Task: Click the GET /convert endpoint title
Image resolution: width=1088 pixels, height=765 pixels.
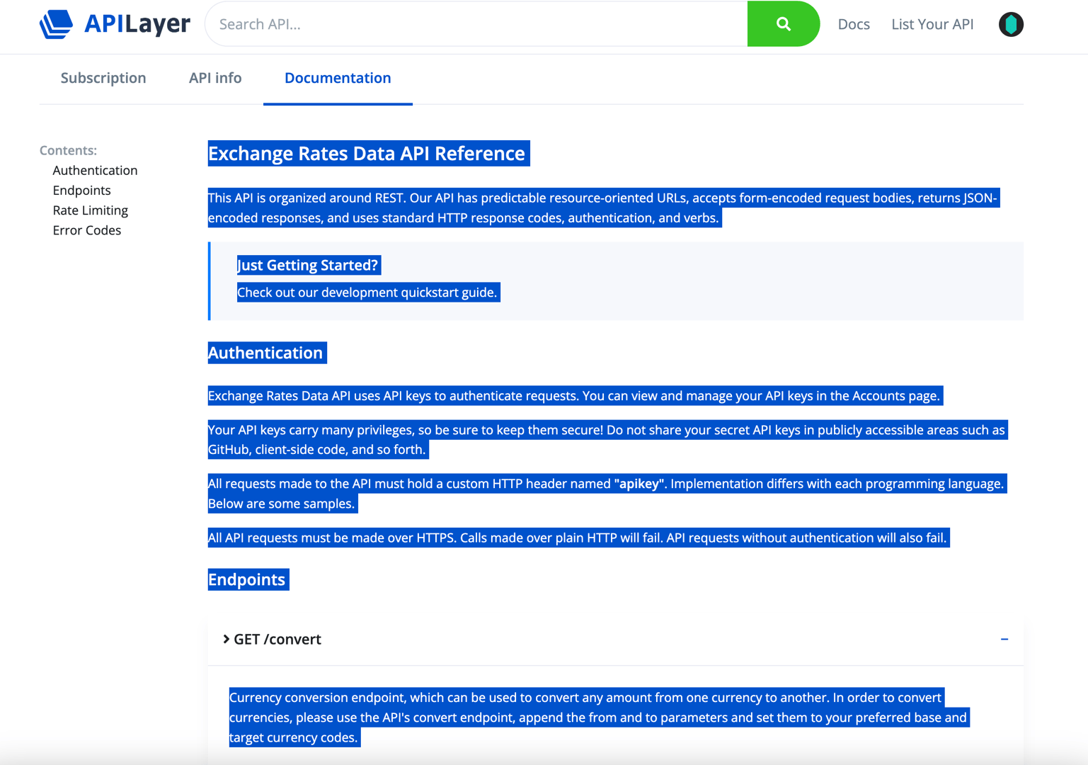Action: 277,639
